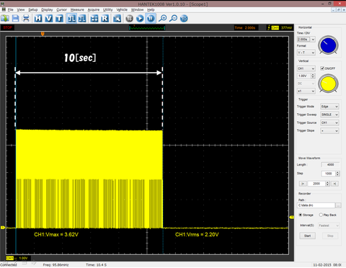Image resolution: width=346 pixels, height=268 pixels.
Task: Open the Utility menu
Action: coord(107,9)
